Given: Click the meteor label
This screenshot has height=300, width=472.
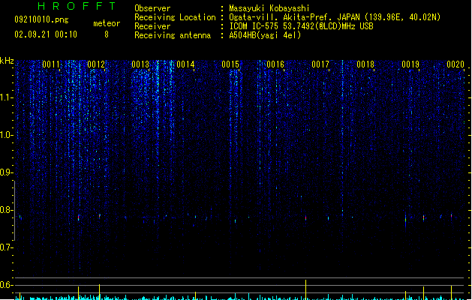Looking at the screenshot, I should [x=107, y=23].
